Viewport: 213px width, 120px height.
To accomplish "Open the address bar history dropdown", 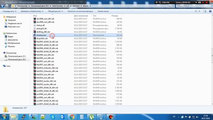I will pyautogui.click(x=169, y=6).
